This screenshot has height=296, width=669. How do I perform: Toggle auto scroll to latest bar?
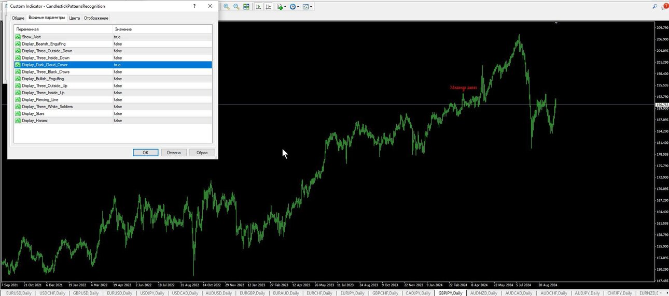[x=259, y=7]
